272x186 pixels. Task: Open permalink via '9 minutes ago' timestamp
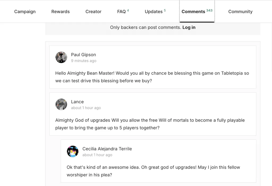tap(84, 61)
